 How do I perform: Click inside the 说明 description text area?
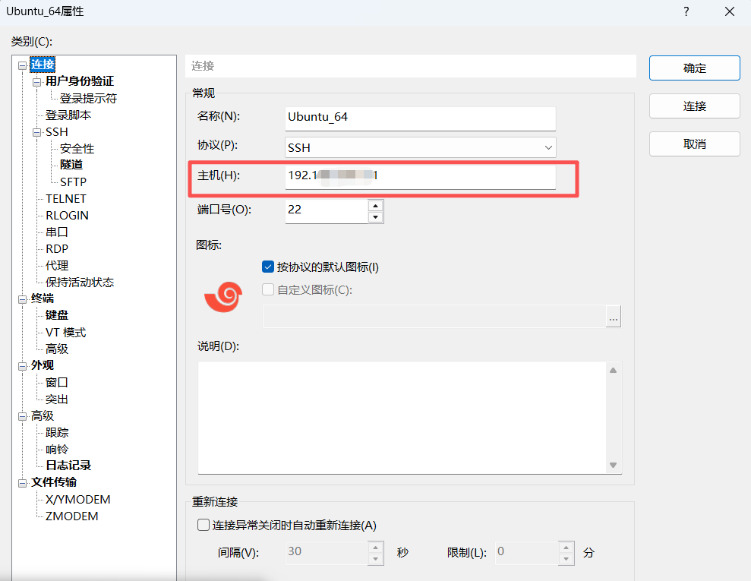(x=402, y=418)
